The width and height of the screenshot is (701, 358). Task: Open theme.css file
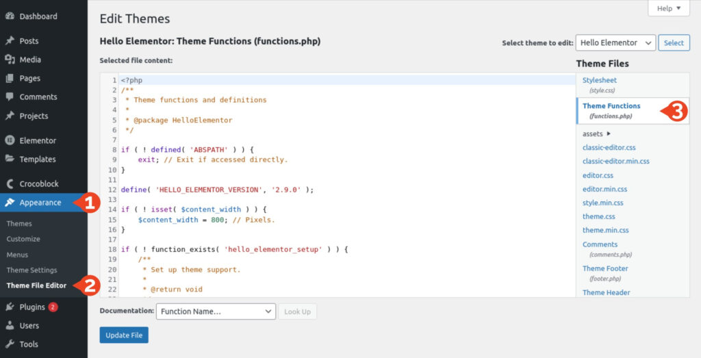pyautogui.click(x=598, y=216)
